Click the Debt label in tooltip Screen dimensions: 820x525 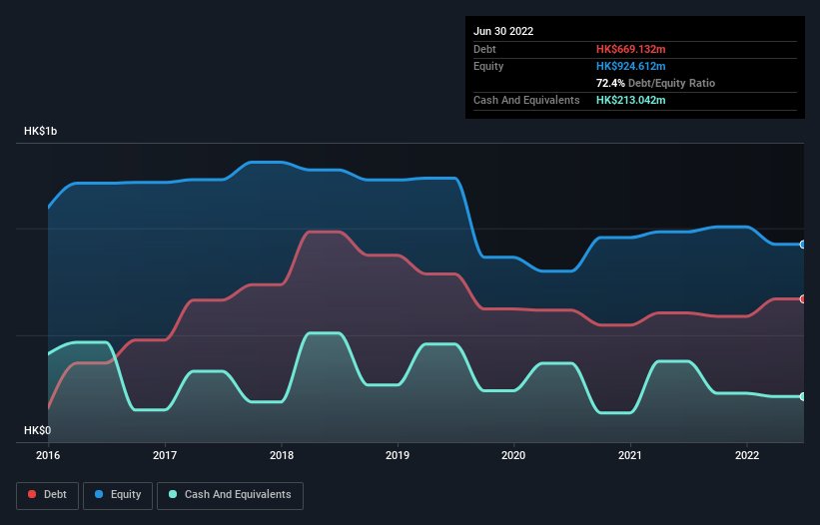click(x=484, y=49)
